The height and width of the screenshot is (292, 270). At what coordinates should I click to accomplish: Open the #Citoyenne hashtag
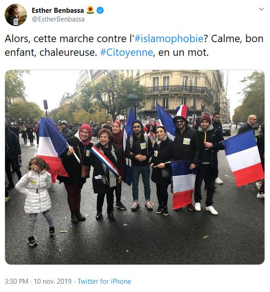[127, 53]
